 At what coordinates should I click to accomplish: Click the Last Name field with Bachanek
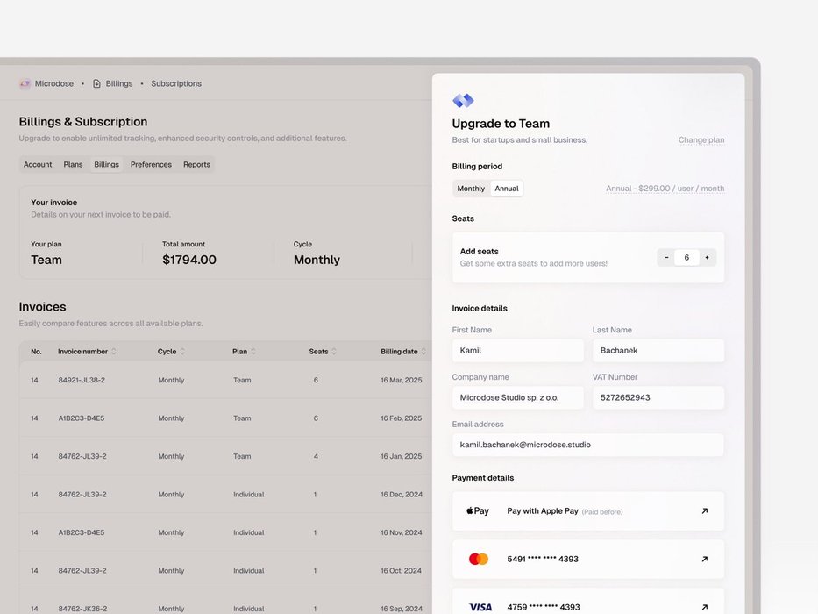(658, 350)
